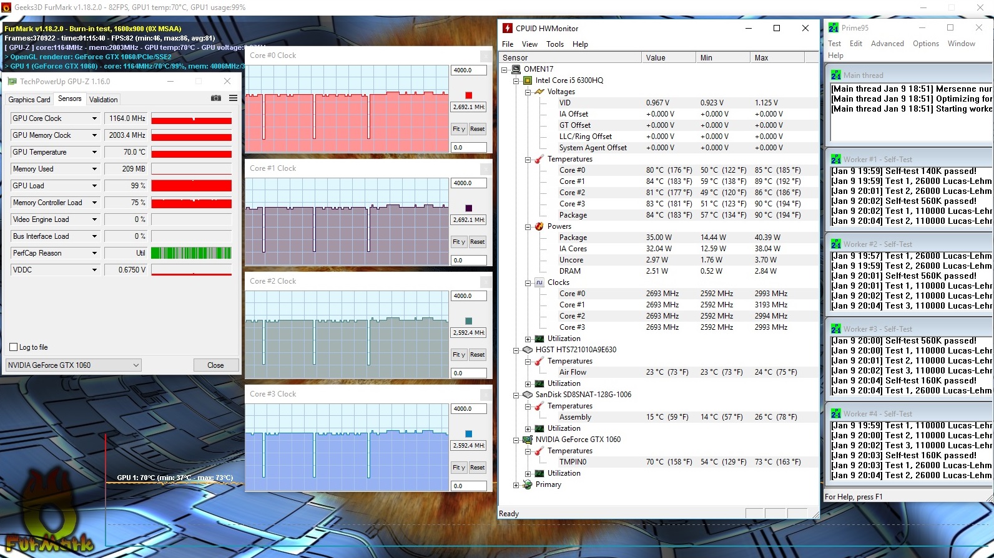The height and width of the screenshot is (558, 994).
Task: Click the Temperatures thermometer icon under Intel Core i5
Action: tap(539, 159)
